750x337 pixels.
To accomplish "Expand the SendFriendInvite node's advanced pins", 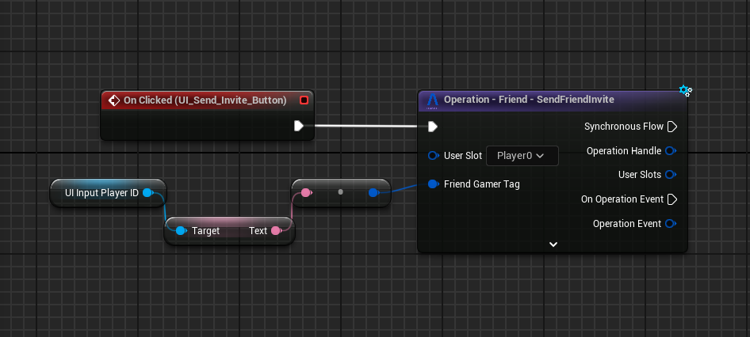I will coord(553,244).
